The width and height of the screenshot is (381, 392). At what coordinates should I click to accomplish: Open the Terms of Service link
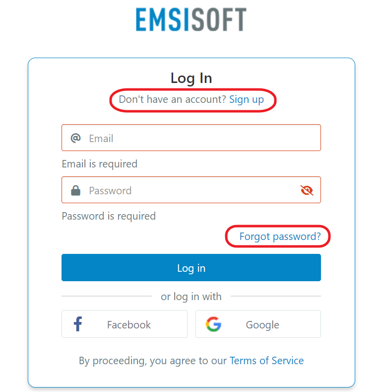click(266, 361)
